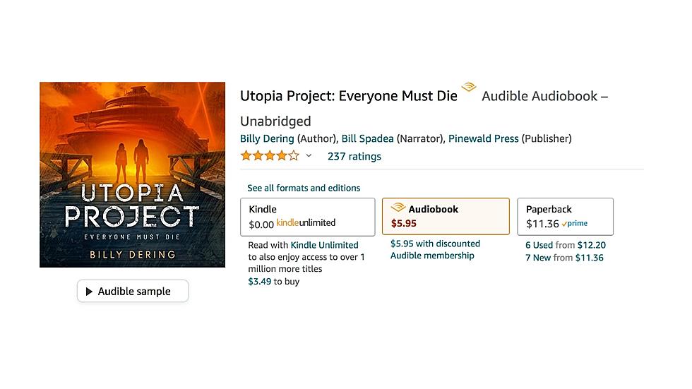Click the kindleunlimited logo in the Kindle box
The height and width of the screenshot is (389, 692).
[x=306, y=222]
